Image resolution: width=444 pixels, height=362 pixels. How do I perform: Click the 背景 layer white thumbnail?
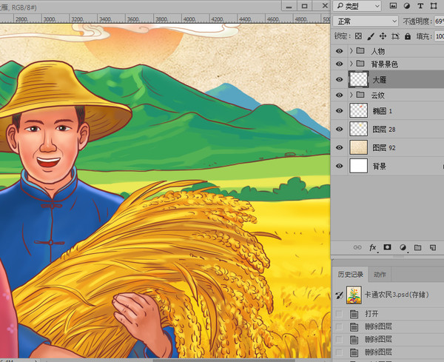tap(358, 166)
